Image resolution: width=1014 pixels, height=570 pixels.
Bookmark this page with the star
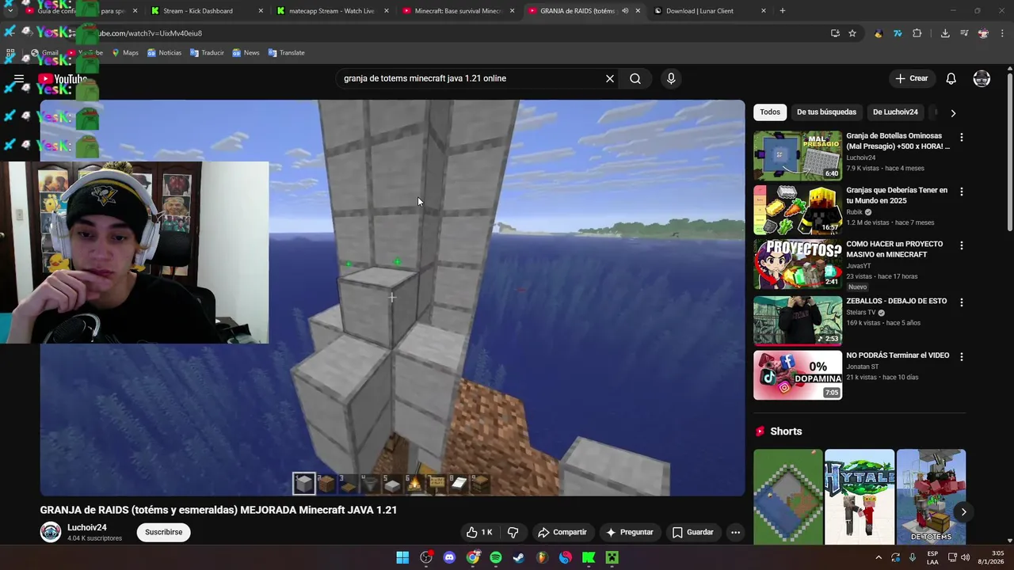click(x=852, y=33)
